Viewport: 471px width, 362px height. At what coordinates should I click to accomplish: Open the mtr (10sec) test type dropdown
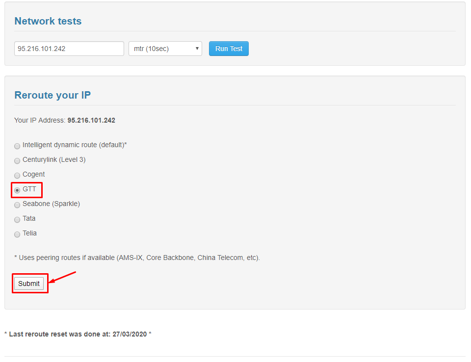165,49
